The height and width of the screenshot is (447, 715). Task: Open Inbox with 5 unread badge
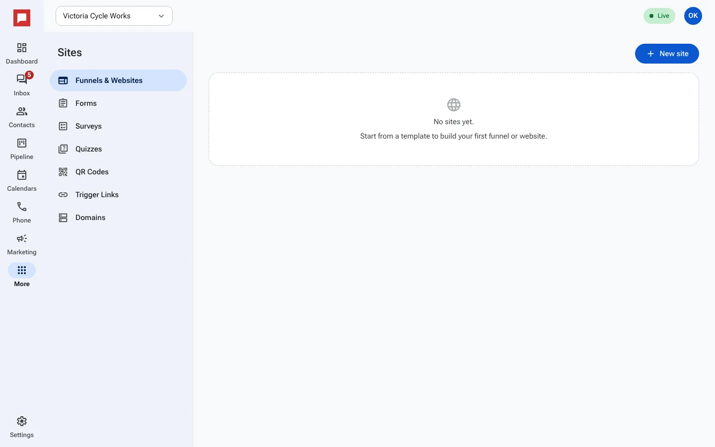pos(22,79)
